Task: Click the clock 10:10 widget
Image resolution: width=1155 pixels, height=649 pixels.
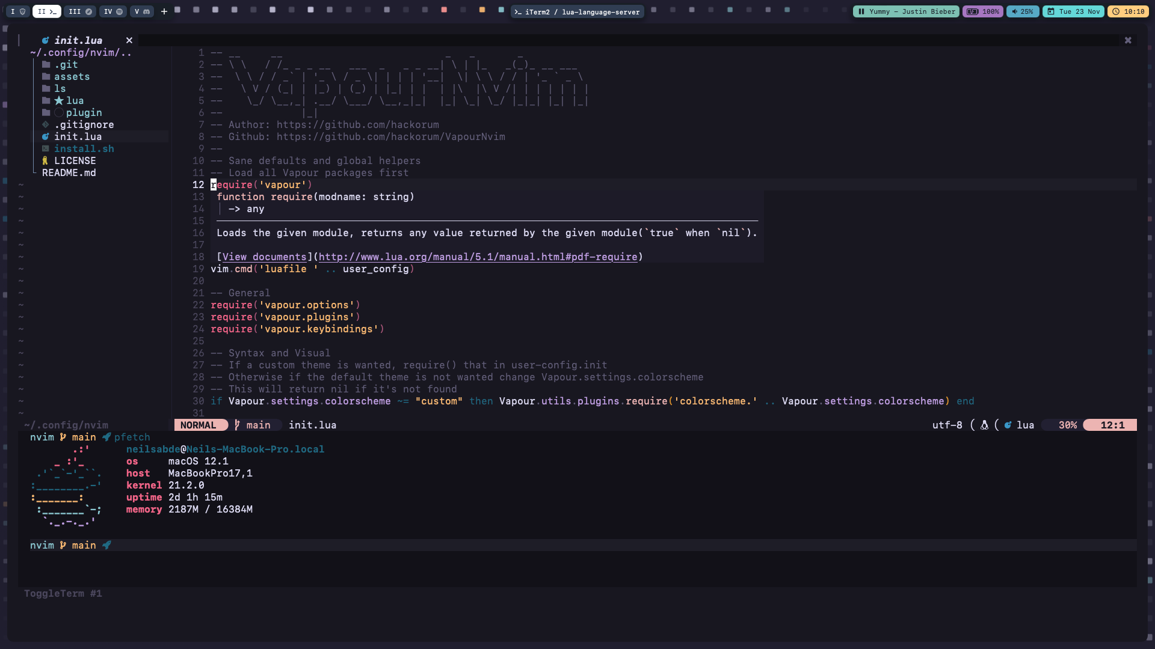Action: point(1128,11)
